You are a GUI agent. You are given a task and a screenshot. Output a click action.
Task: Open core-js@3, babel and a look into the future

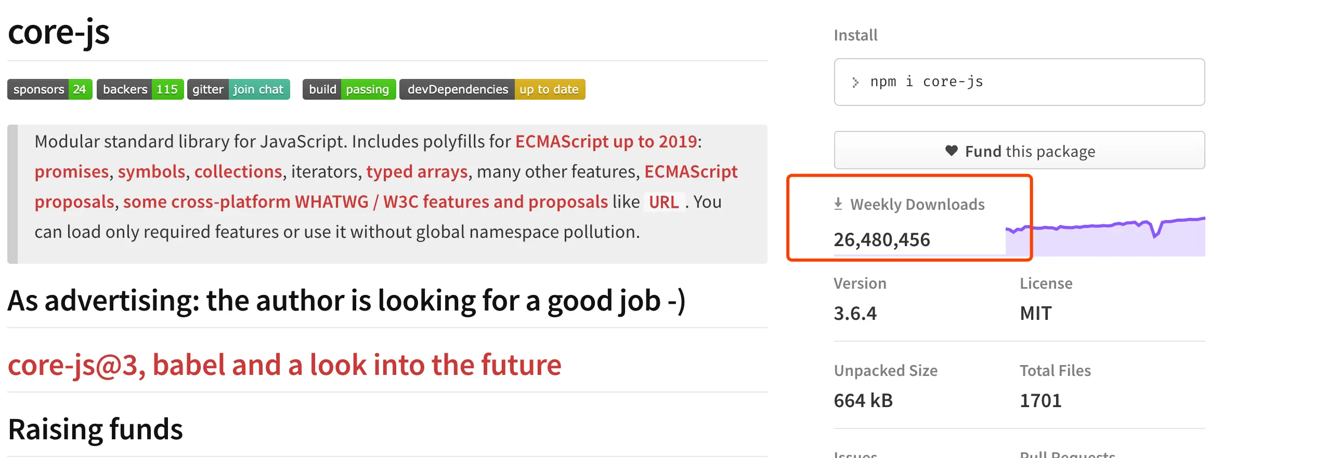click(x=284, y=365)
